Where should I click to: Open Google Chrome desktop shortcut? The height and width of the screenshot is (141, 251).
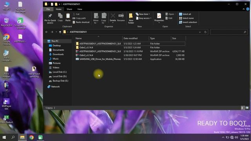pyautogui.click(x=7, y=40)
